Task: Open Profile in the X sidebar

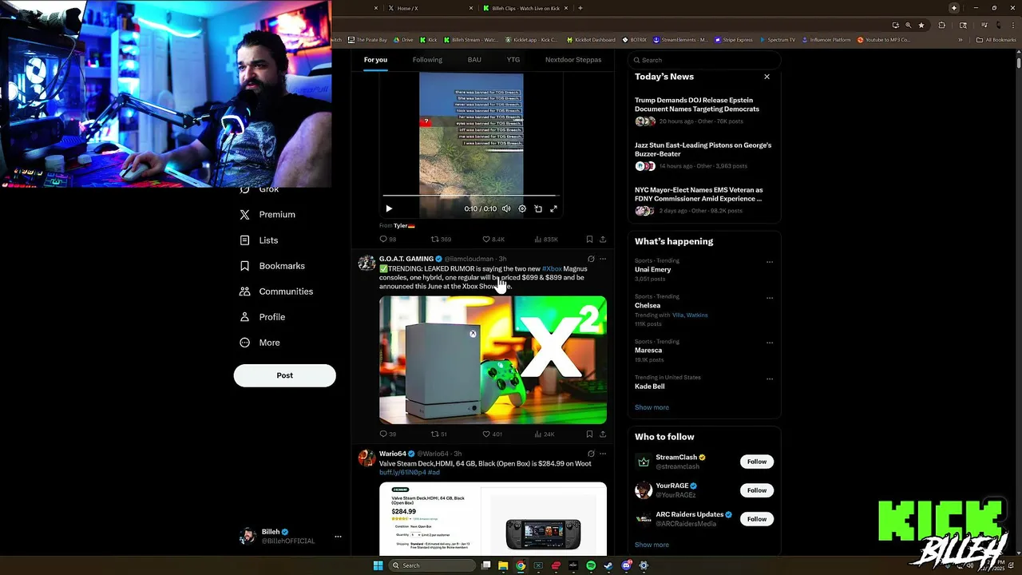Action: (263, 317)
